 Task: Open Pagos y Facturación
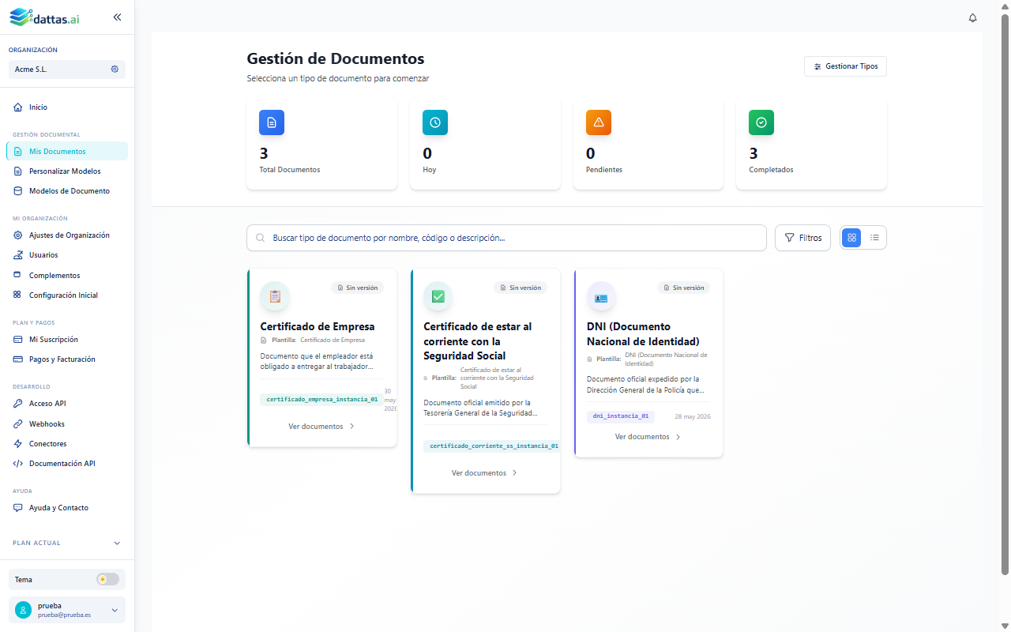coord(67,359)
